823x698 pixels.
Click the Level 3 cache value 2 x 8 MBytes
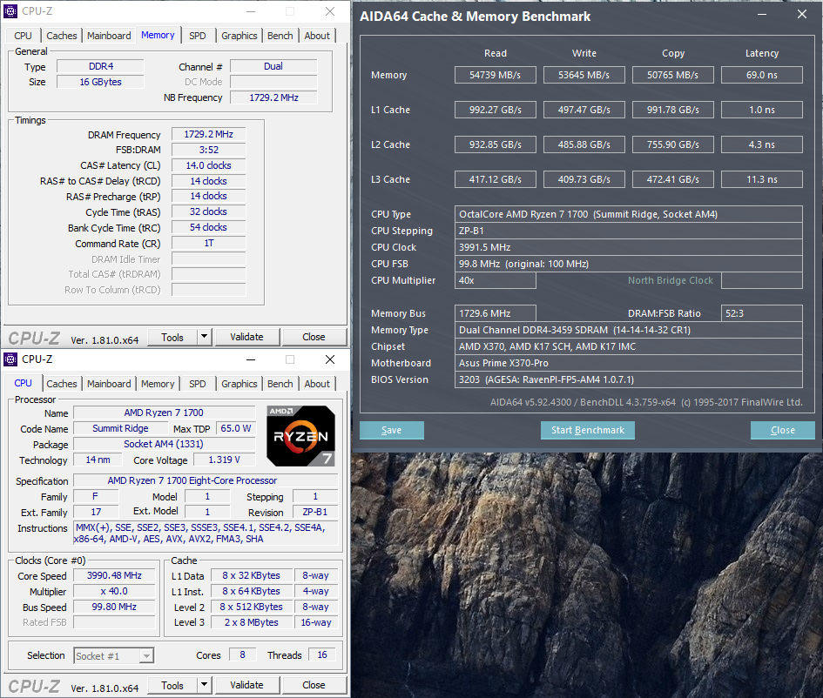pyautogui.click(x=252, y=622)
